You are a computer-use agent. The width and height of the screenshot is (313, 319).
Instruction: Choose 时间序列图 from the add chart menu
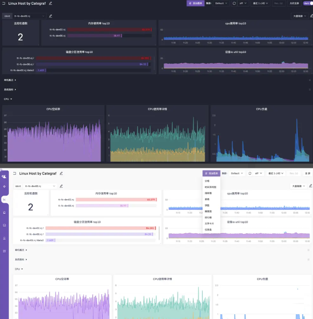click(210, 187)
